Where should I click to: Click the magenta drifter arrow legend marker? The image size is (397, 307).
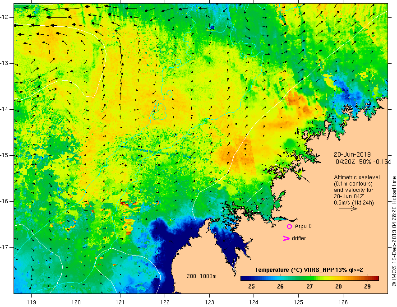286,238
